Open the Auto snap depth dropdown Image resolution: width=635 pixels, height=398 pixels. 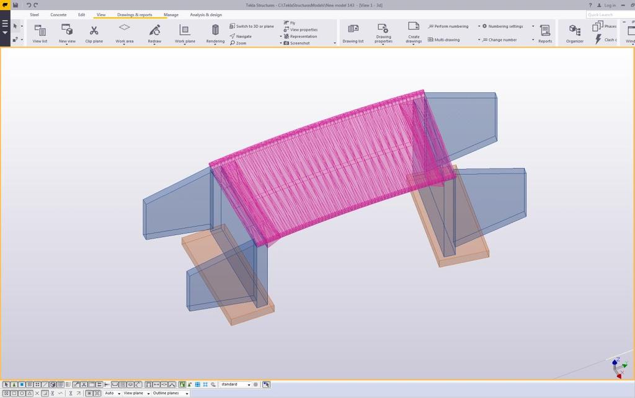[113, 393]
